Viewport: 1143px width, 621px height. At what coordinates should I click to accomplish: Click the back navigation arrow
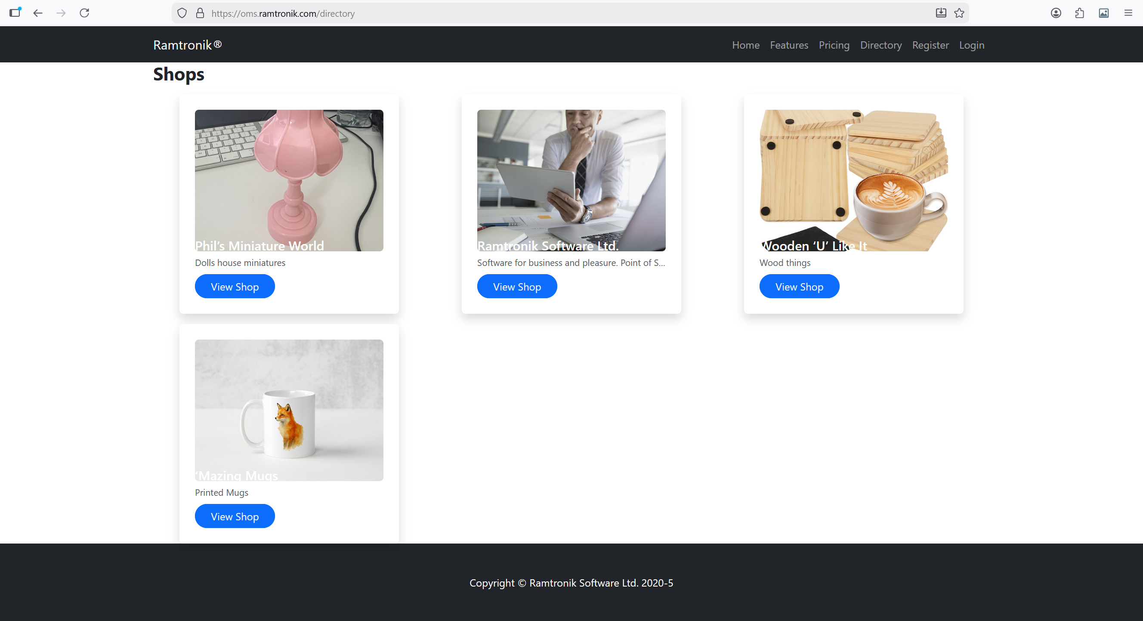(38, 13)
